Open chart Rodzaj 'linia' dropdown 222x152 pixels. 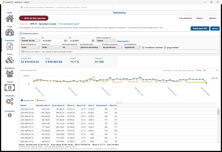(210, 70)
